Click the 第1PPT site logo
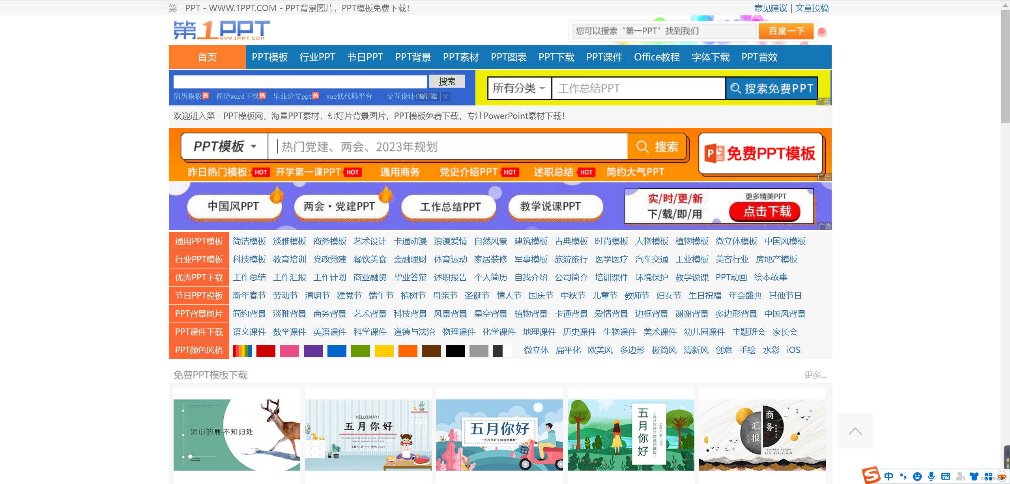 pos(221,30)
